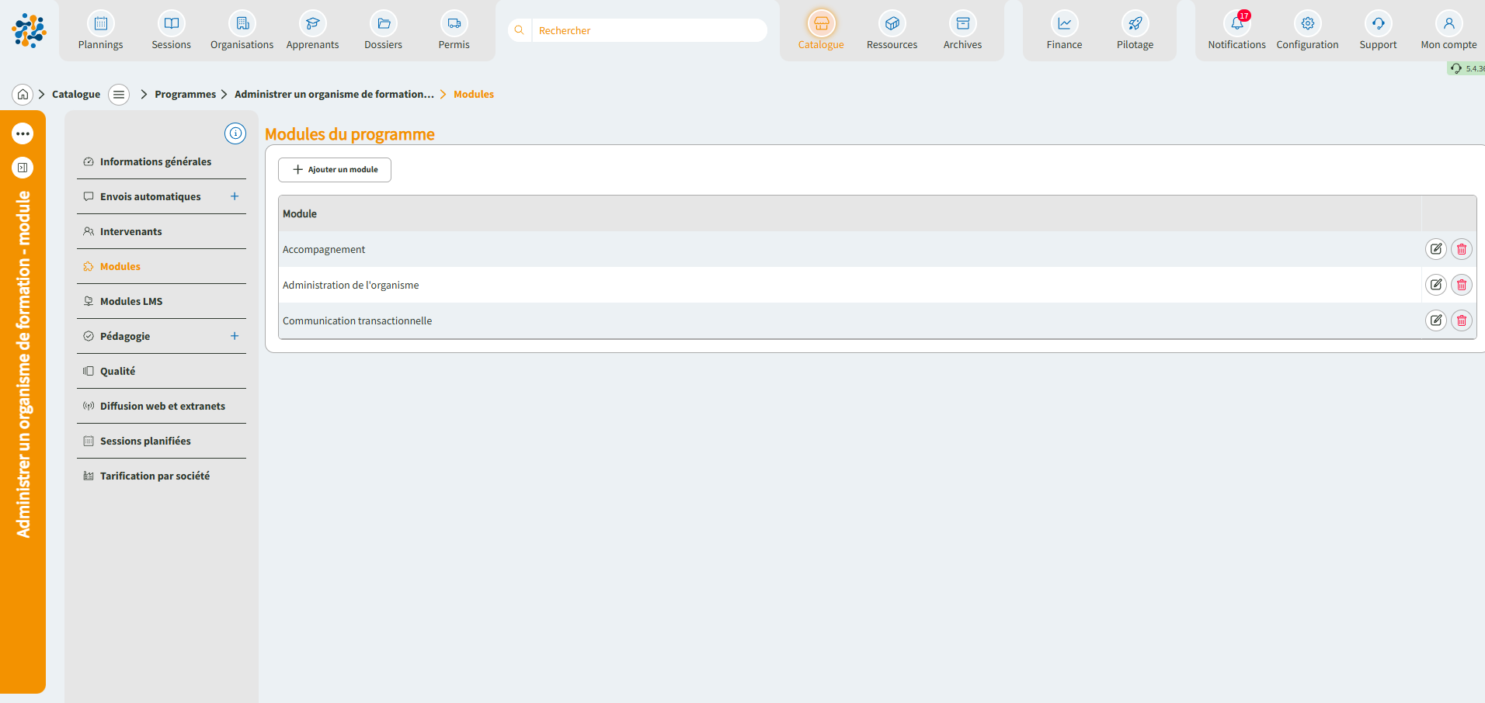Open Sessions planifiées in side menu
This screenshot has height=703, width=1485.
point(145,441)
